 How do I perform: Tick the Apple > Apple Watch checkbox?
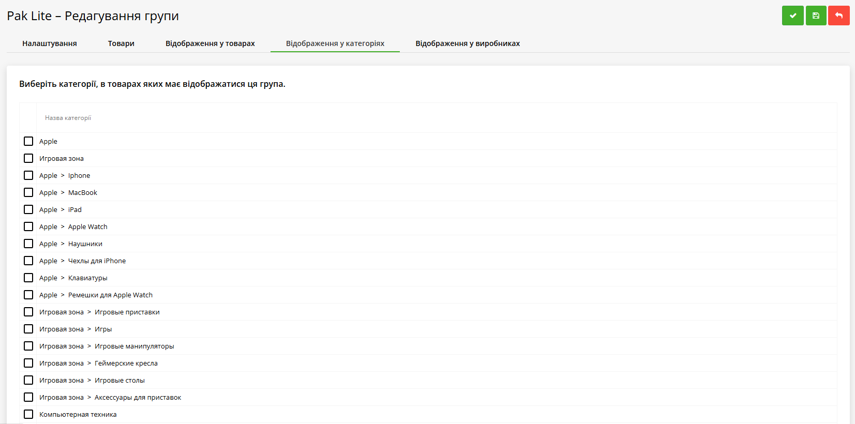(28, 226)
